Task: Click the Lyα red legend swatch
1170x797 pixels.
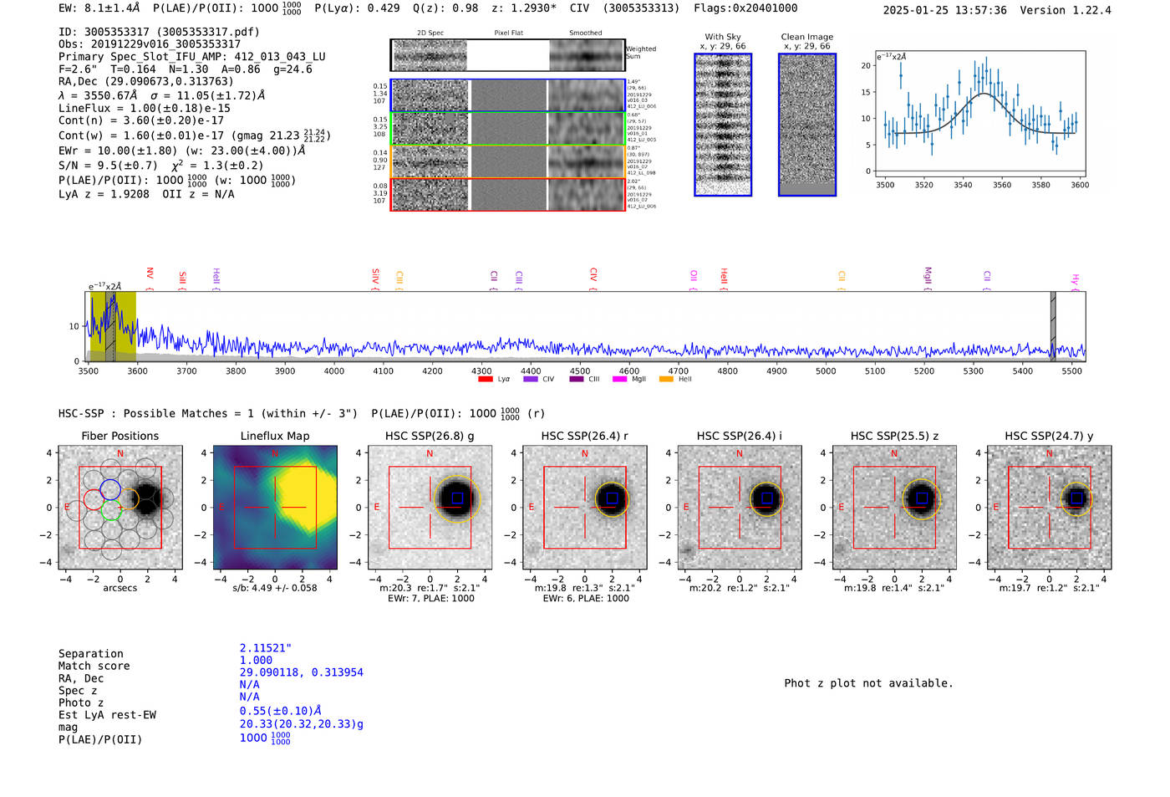Action: pos(485,379)
